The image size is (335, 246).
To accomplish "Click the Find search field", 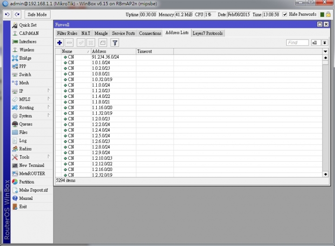I will point(297,42).
